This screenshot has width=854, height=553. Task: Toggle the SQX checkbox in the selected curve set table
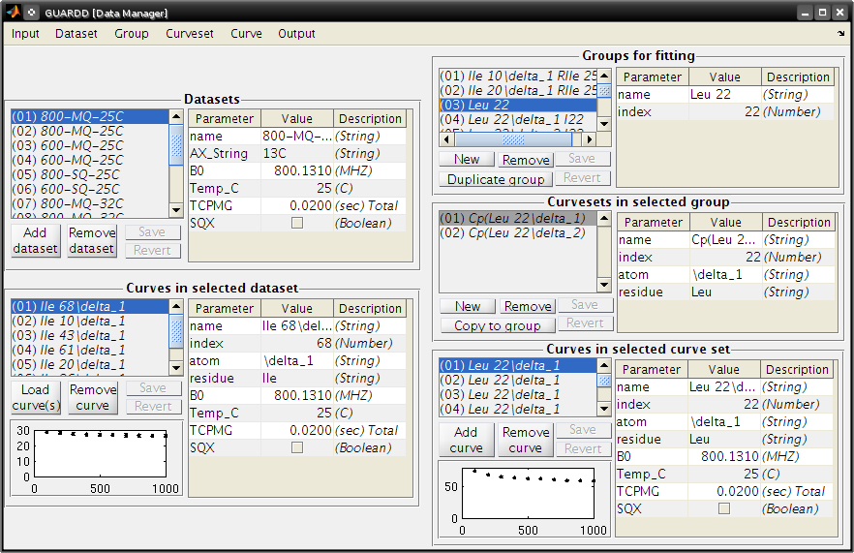click(x=724, y=508)
